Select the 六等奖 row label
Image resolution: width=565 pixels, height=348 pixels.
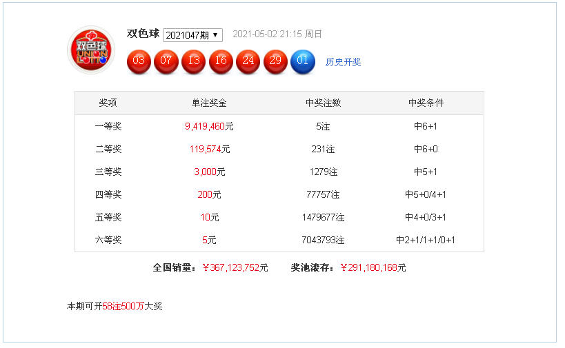[x=108, y=240]
